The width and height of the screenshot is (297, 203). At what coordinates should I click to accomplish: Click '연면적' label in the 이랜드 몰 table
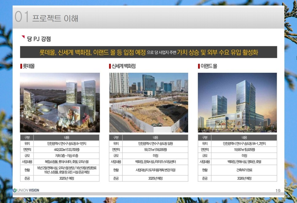204,150
